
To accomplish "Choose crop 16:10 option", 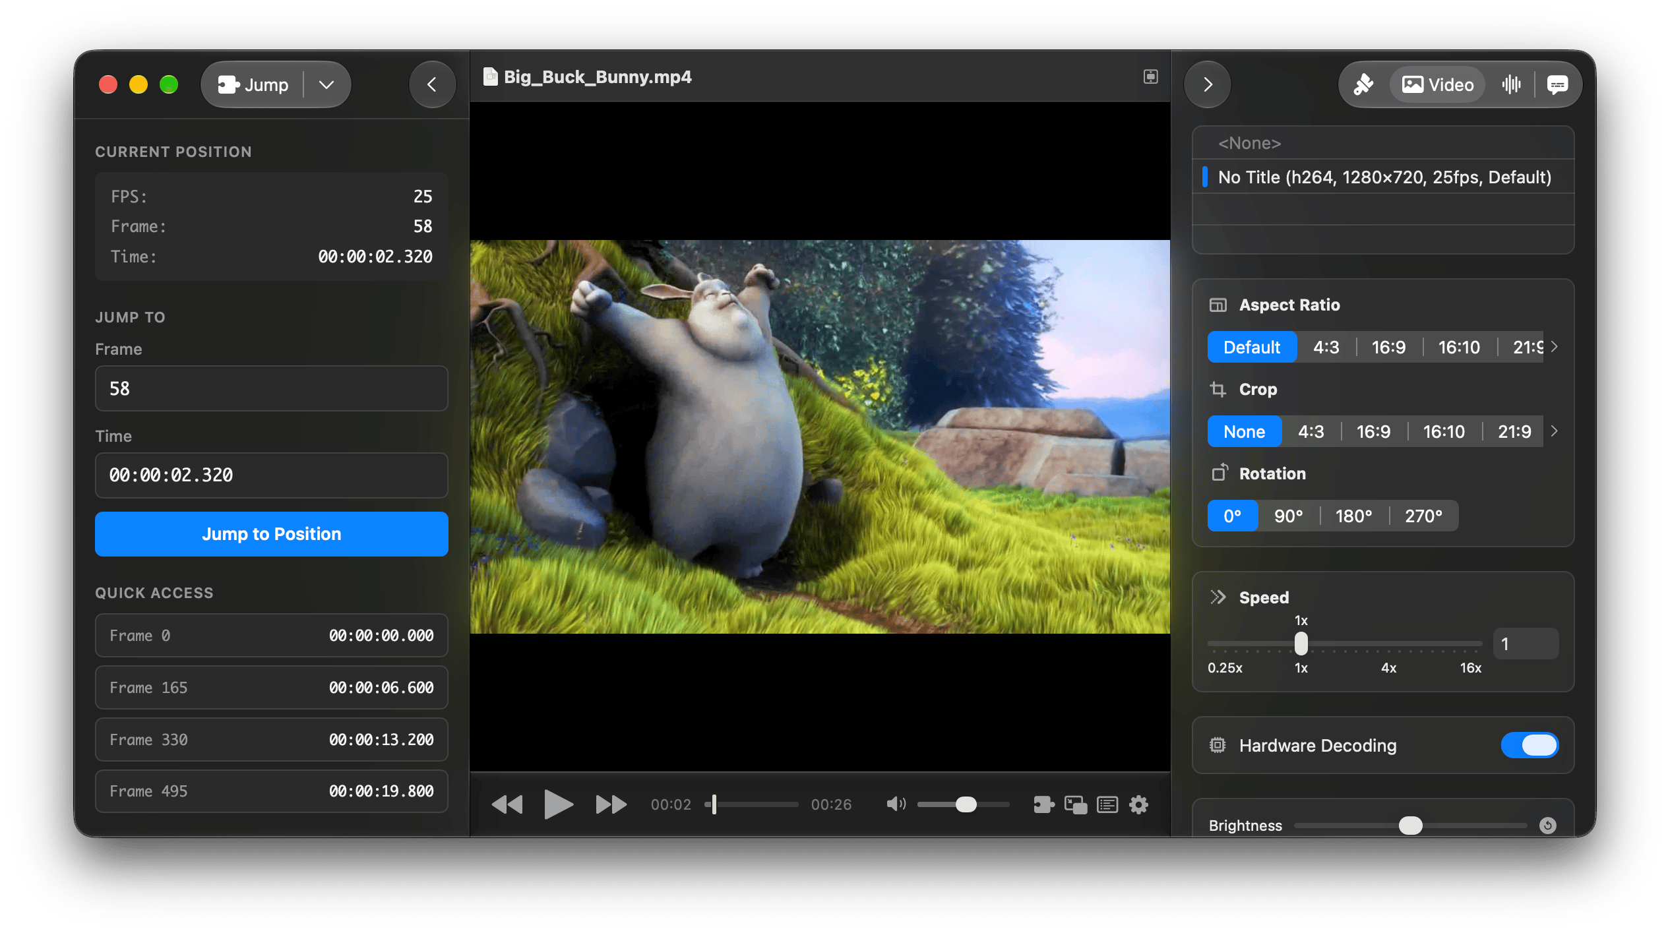I will (x=1443, y=431).
